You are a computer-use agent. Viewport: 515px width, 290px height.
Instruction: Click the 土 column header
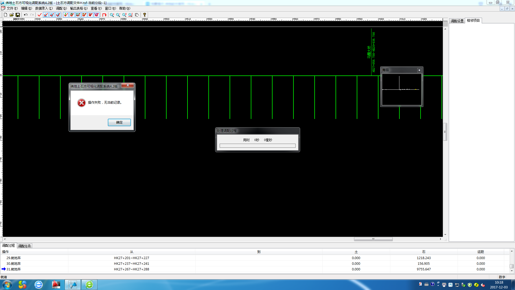356,252
